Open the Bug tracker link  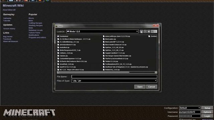[8, 37]
